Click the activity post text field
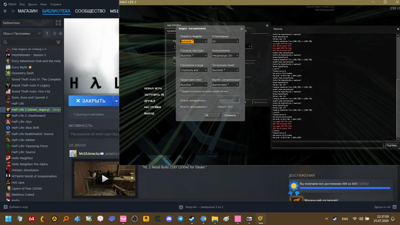The height and width of the screenshot is (225, 400). pyautogui.click(x=94, y=134)
